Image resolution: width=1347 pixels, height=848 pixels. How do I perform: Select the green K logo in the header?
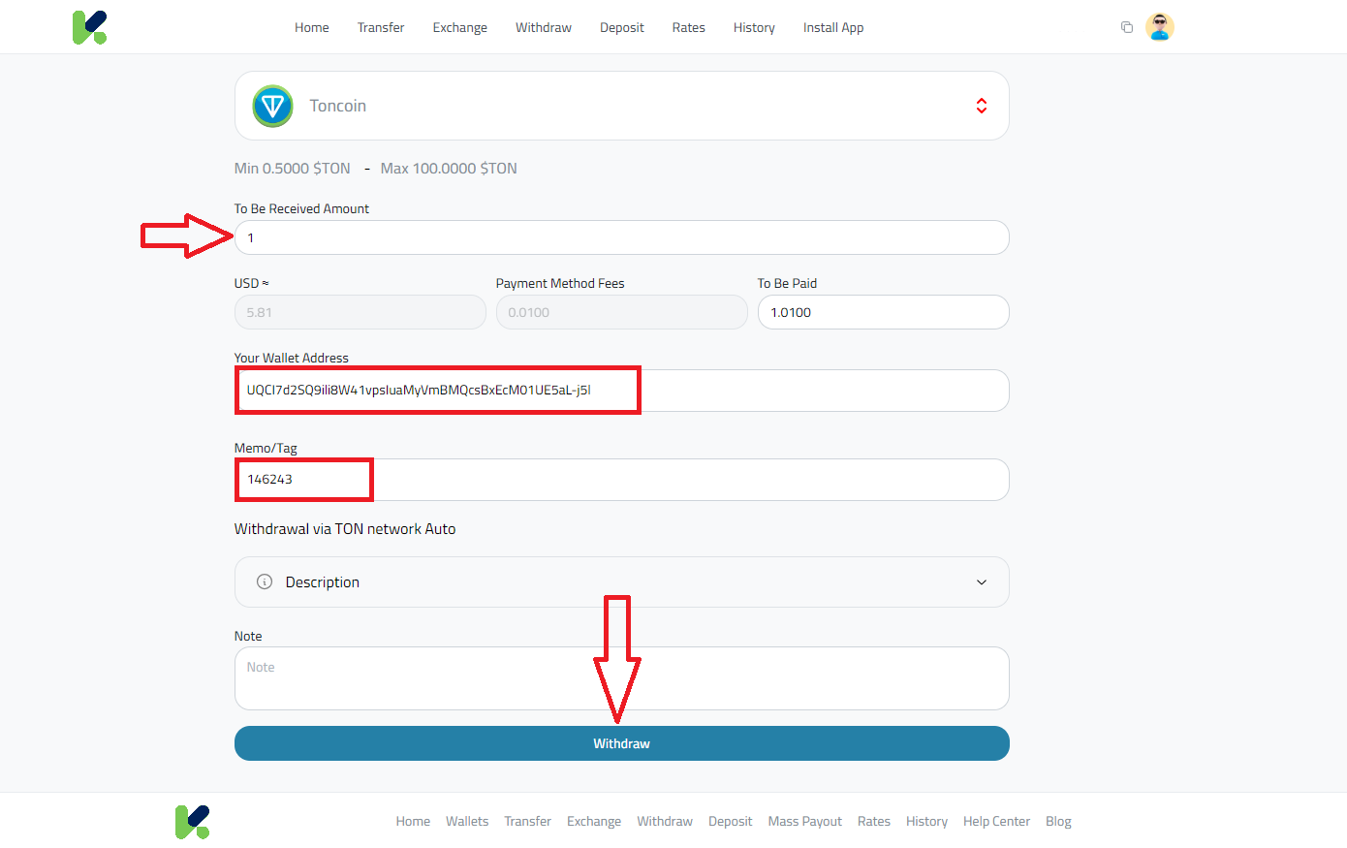(x=89, y=26)
